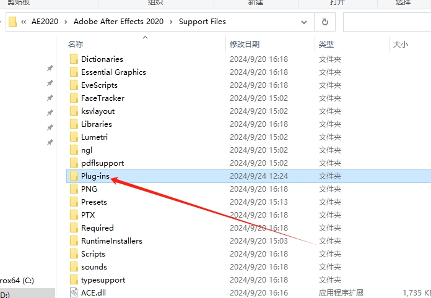
Task: Select the typesupport folder name
Action: click(x=103, y=280)
